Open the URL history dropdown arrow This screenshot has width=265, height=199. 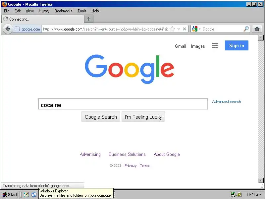click(x=179, y=29)
